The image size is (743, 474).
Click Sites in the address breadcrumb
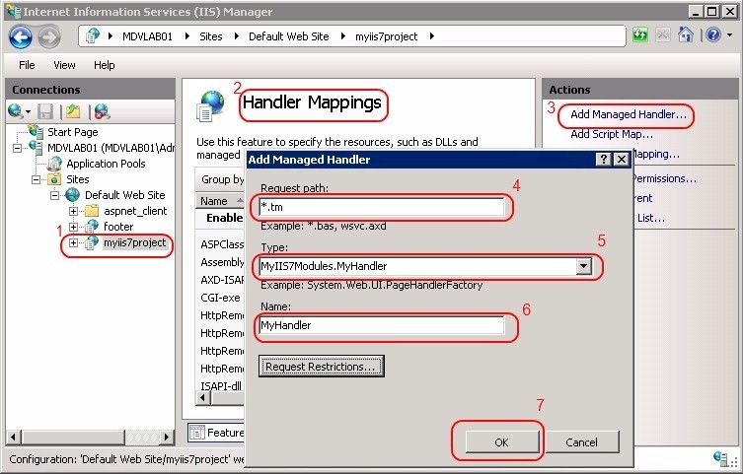tap(211, 36)
